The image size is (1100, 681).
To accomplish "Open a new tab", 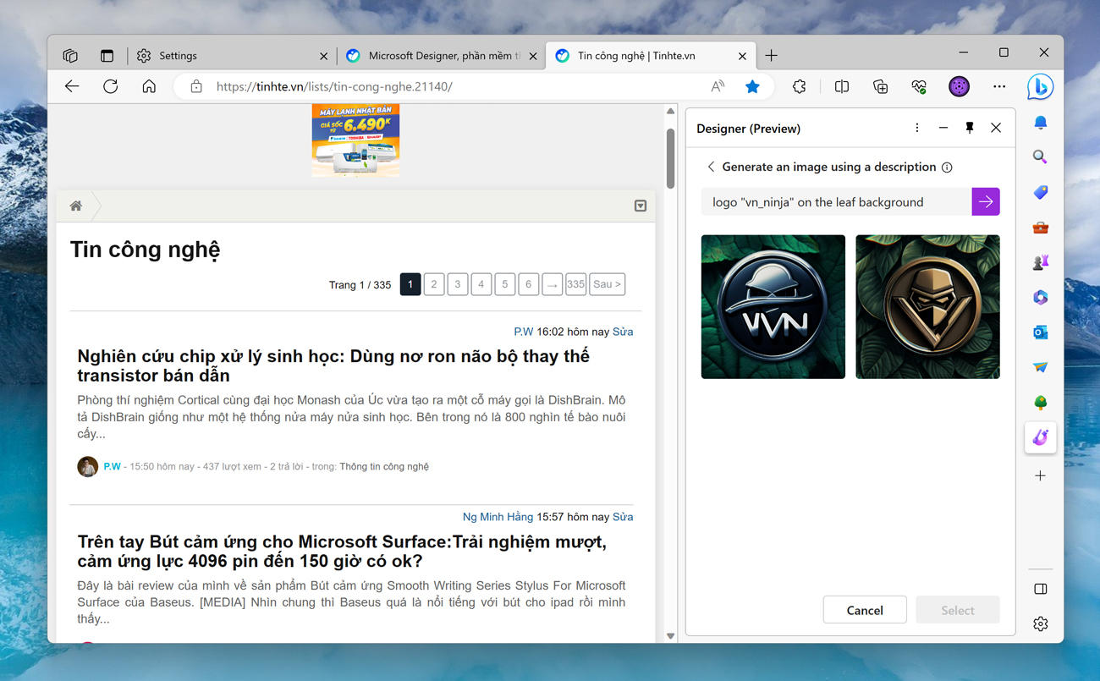I will 771,56.
